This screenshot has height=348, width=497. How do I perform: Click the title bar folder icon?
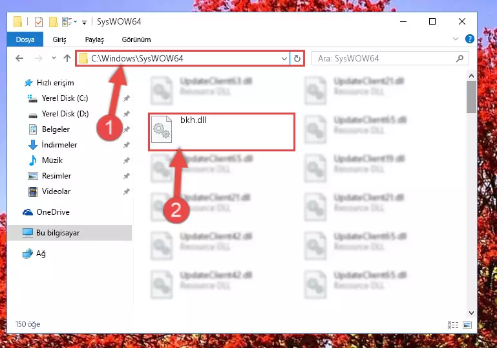click(x=17, y=21)
